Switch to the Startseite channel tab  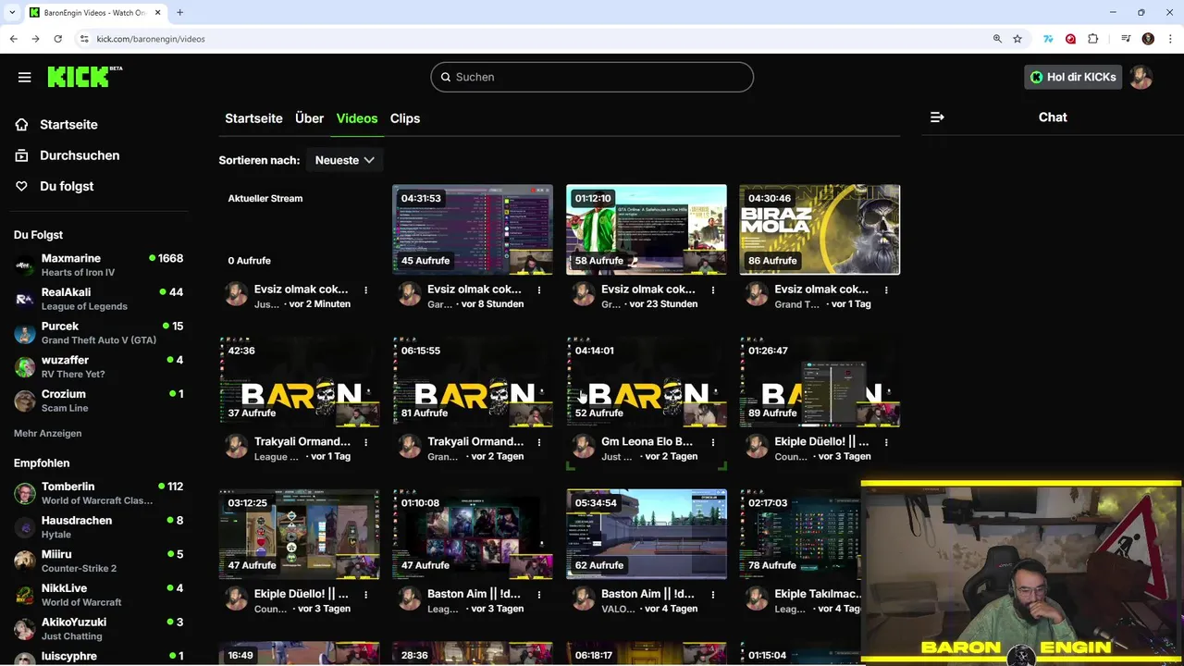point(253,118)
